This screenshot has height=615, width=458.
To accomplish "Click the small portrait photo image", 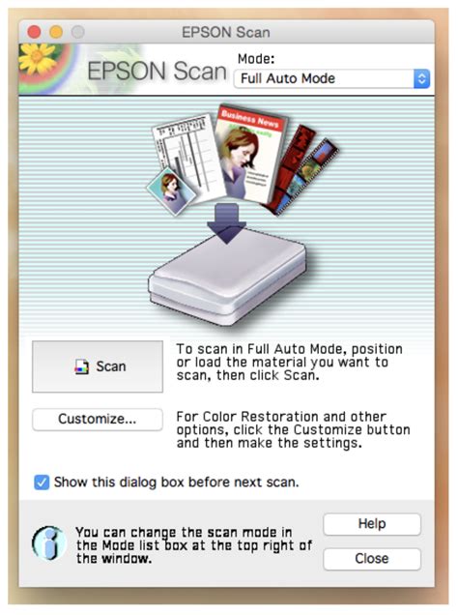I will click(x=171, y=191).
